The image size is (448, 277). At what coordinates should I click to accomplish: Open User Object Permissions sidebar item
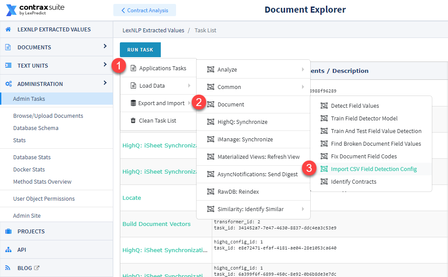(x=44, y=198)
